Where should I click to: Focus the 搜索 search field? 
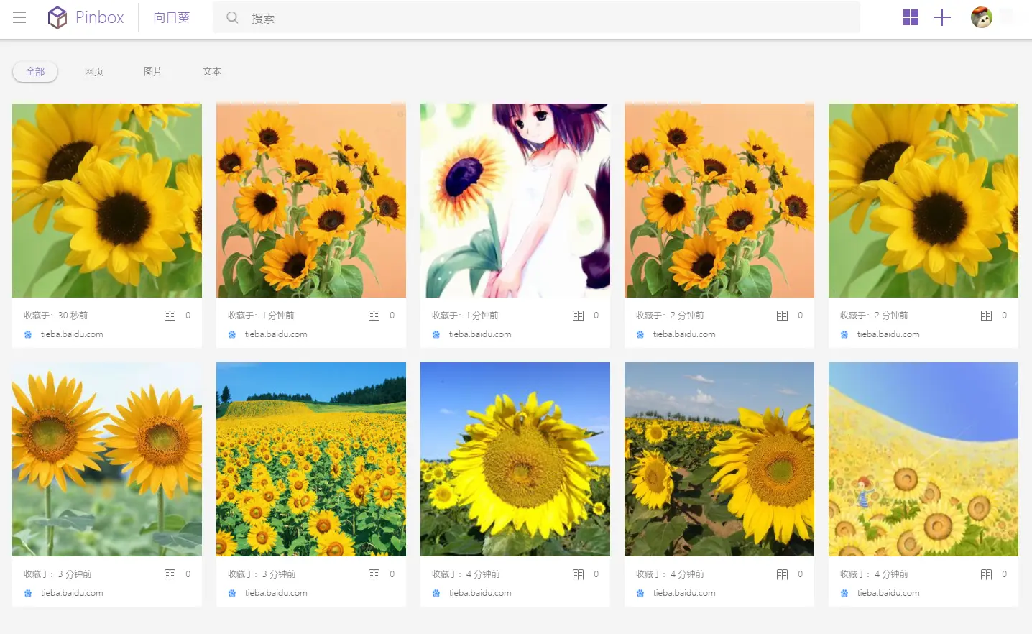tap(536, 17)
